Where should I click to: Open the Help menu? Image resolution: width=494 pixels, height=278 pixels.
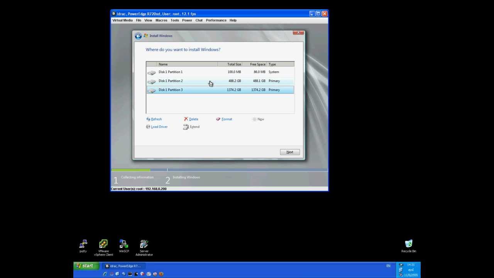point(233,20)
